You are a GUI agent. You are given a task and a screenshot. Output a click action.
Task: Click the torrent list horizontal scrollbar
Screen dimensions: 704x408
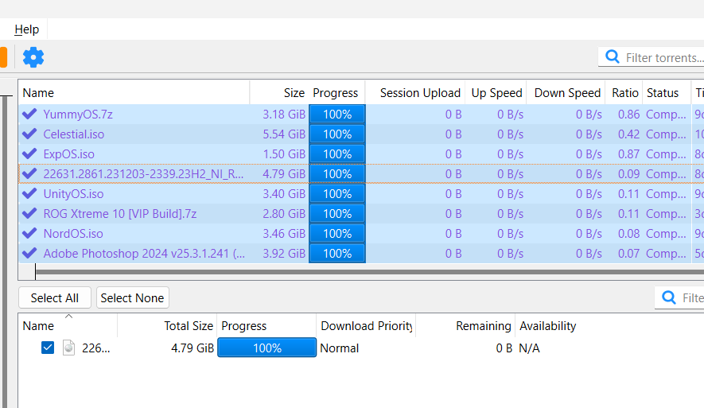click(369, 271)
